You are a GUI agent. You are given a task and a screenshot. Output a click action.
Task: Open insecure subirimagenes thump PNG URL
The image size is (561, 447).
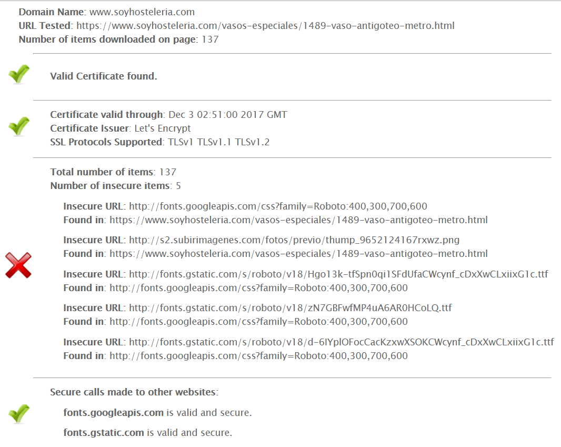point(294,240)
